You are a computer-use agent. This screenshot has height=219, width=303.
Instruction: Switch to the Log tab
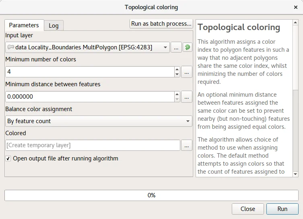tap(54, 25)
